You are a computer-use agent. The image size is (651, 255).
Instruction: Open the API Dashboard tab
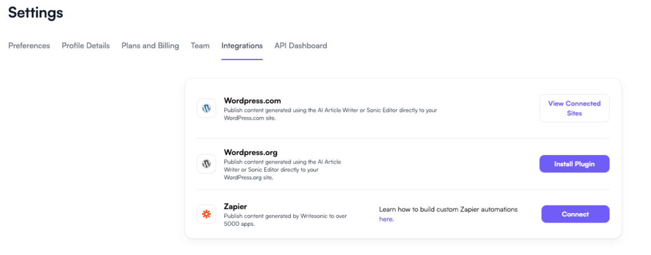301,46
